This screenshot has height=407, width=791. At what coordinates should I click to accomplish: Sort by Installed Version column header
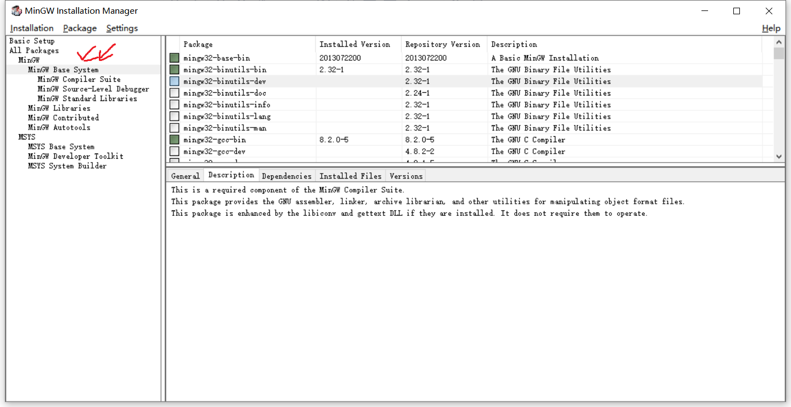(359, 44)
